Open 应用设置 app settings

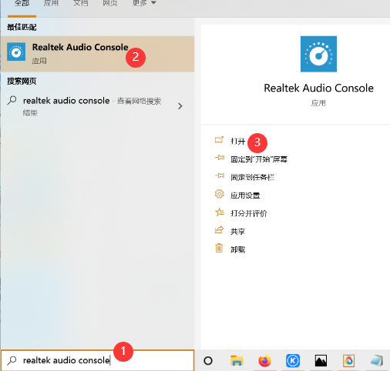(245, 196)
